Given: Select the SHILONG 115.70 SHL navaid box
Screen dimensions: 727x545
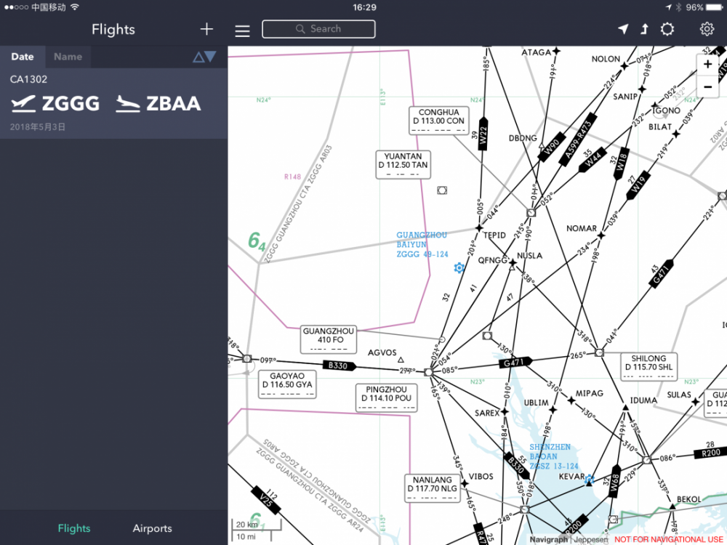Looking at the screenshot, I should 648,366.
